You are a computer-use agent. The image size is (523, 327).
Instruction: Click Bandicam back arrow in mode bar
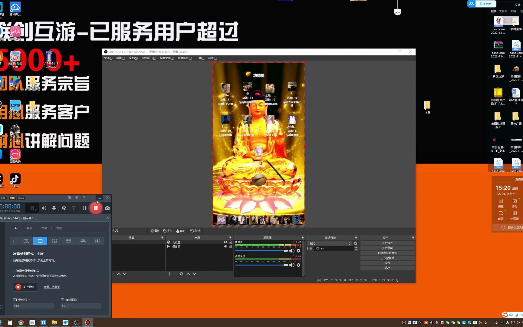14,241
